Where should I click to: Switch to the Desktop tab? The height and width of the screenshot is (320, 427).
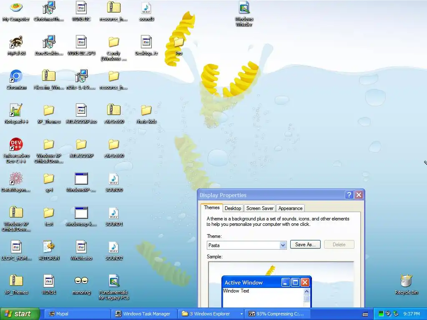point(233,208)
